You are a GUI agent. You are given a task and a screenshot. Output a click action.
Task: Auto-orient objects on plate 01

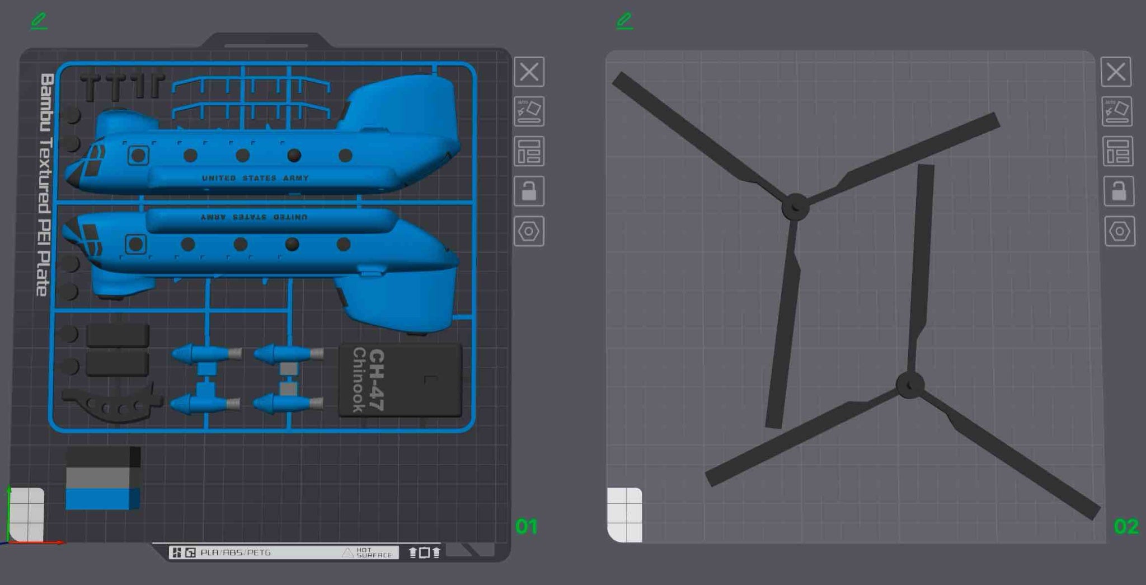tap(529, 111)
